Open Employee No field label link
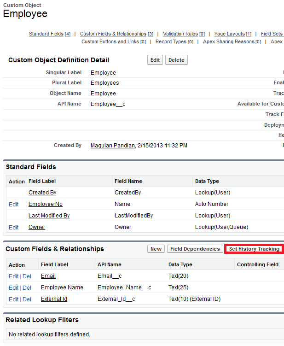The width and height of the screenshot is (284, 346). pyautogui.click(x=46, y=204)
